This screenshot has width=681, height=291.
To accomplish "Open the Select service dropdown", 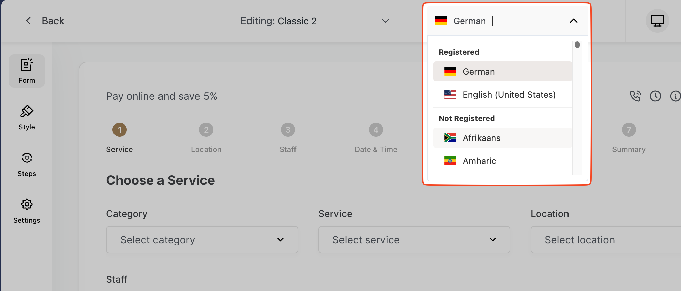I will (414, 240).
